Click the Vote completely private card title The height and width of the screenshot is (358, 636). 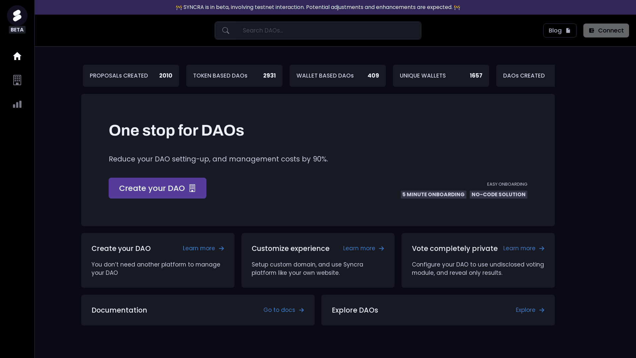point(455,249)
